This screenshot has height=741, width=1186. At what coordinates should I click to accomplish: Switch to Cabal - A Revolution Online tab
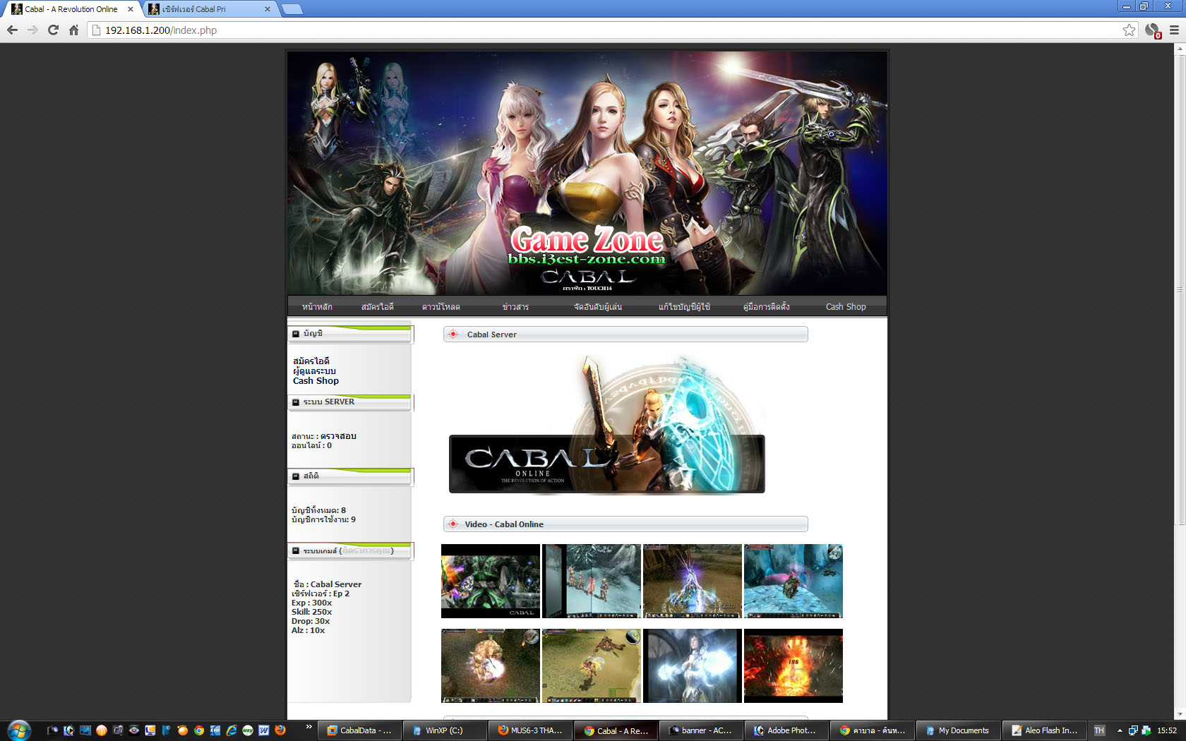click(71, 9)
